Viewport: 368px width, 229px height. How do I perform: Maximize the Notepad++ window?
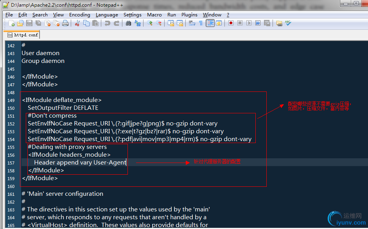[356, 3]
